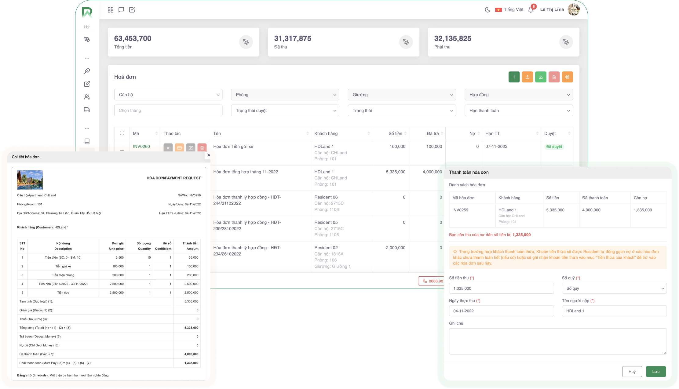Tick the select-all checkbox in table header
Image resolution: width=679 pixels, height=389 pixels.
[x=122, y=133]
